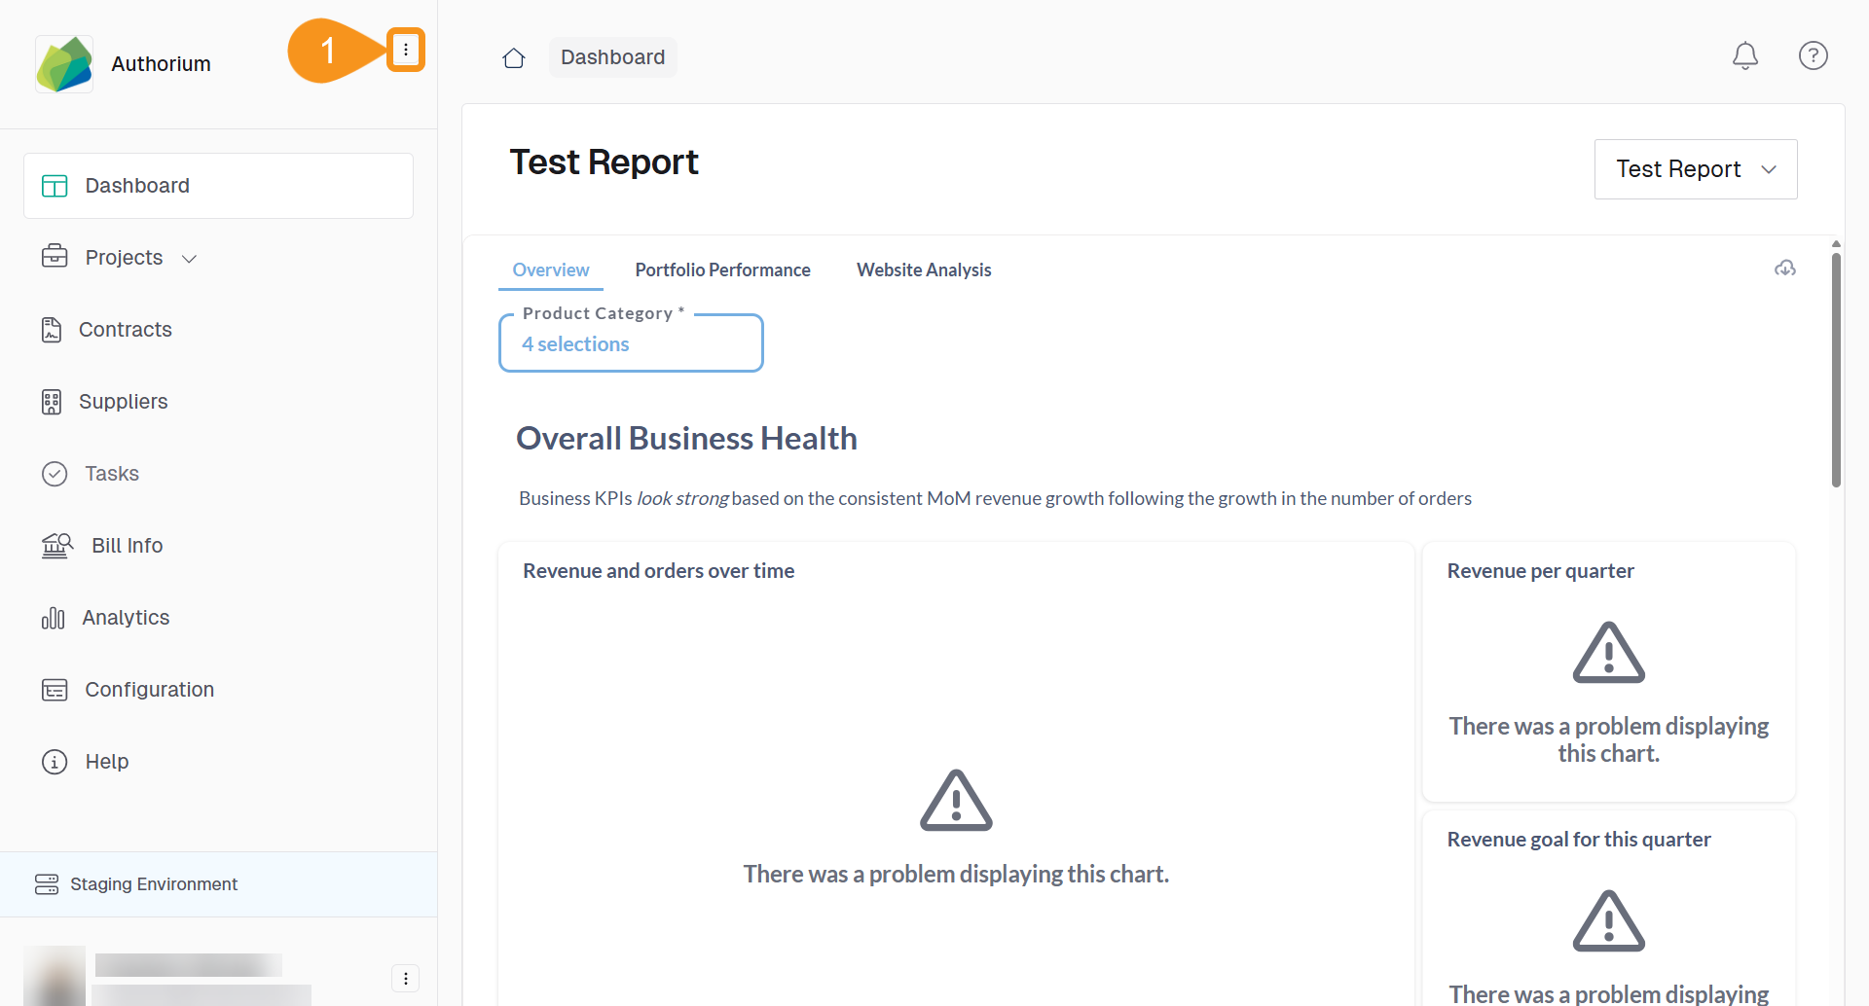This screenshot has width=1869, height=1006.
Task: Click the Bill Info bank icon
Action: [56, 546]
